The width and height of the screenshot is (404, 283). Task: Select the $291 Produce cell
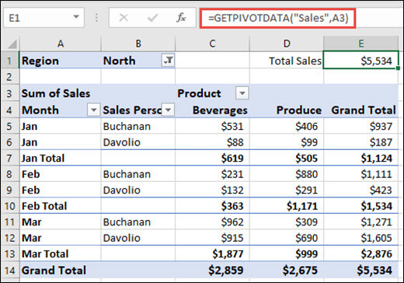[x=287, y=190]
